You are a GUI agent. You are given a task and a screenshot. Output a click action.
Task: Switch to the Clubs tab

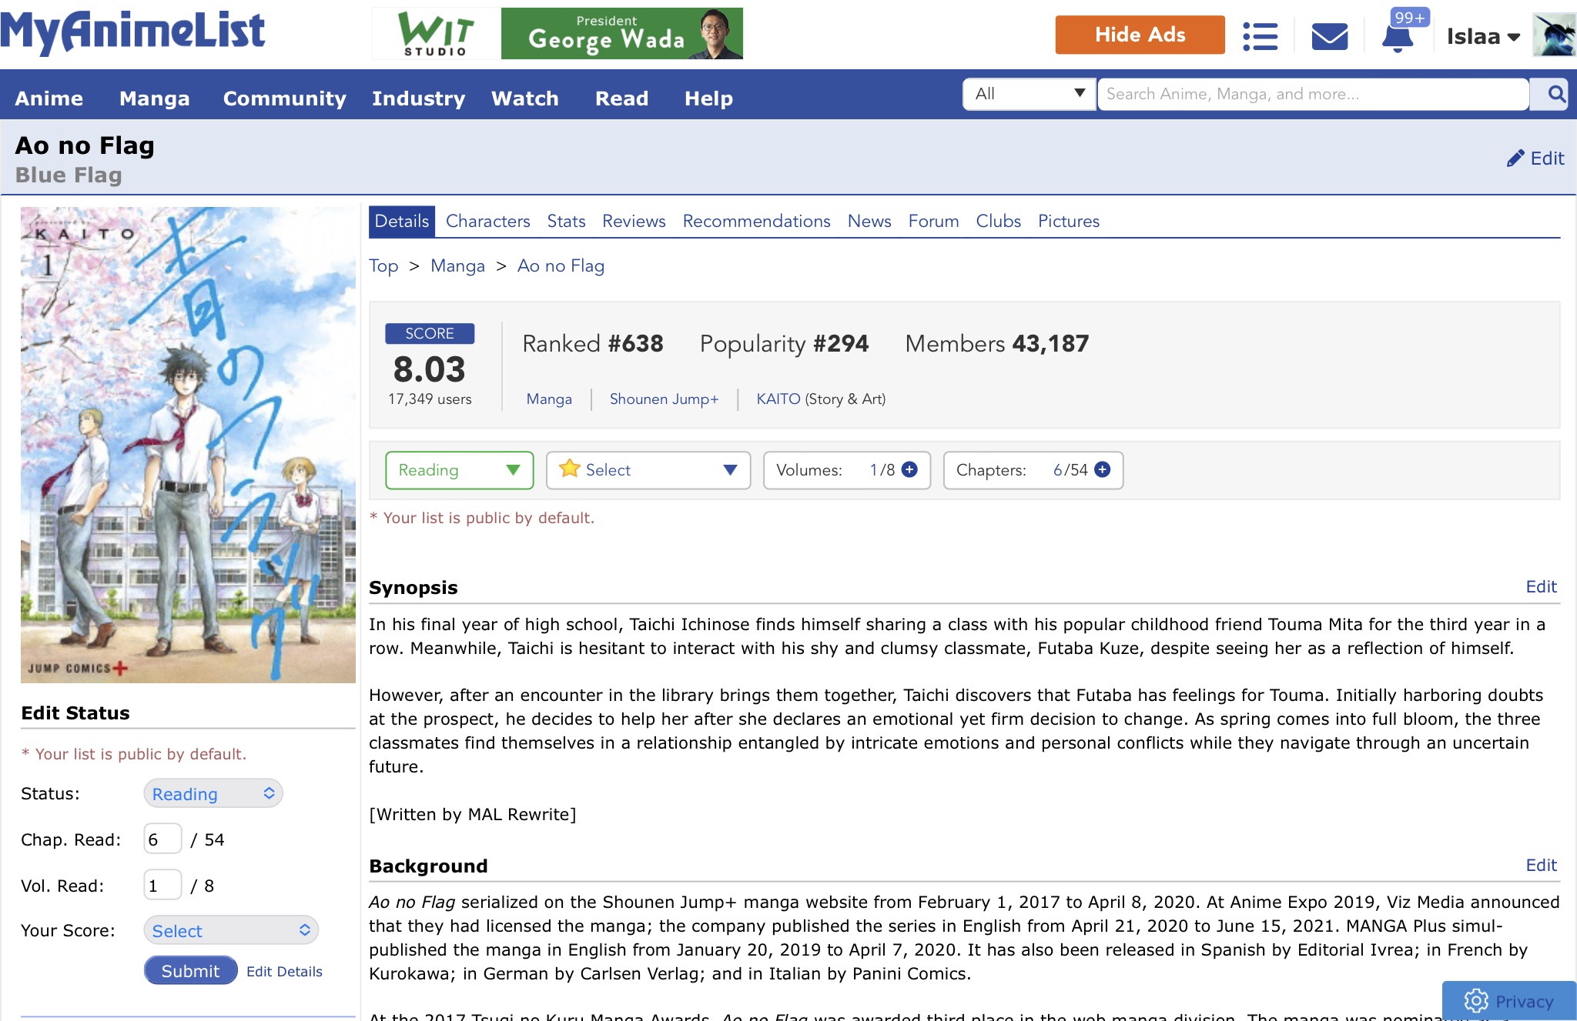[999, 222]
